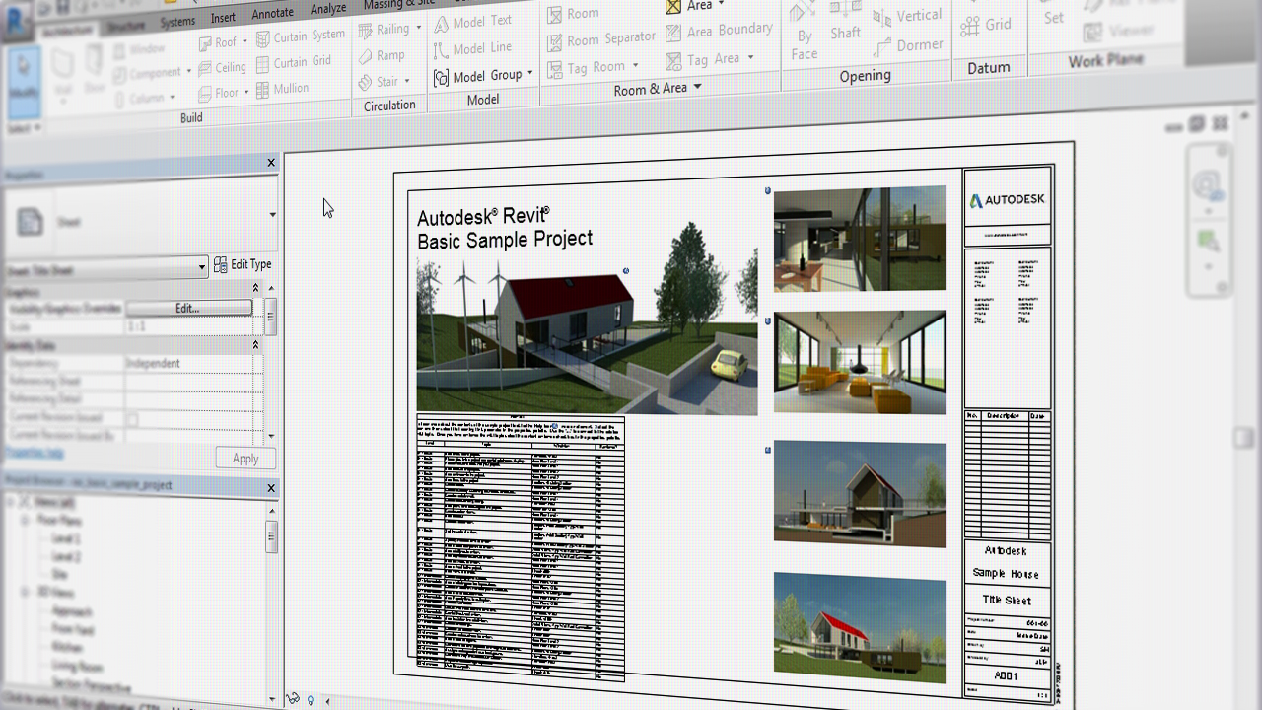Select the Floor tool icon
Screen dimensions: 1262x710
pyautogui.click(x=205, y=93)
